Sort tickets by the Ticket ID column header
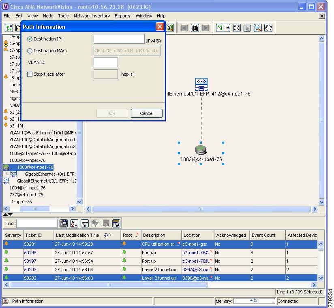Image resolution: width=334 pixels, height=308 pixels. 39,235
